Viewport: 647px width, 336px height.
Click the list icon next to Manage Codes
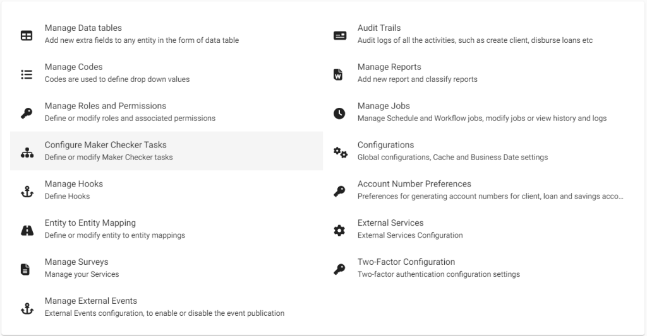tap(27, 75)
